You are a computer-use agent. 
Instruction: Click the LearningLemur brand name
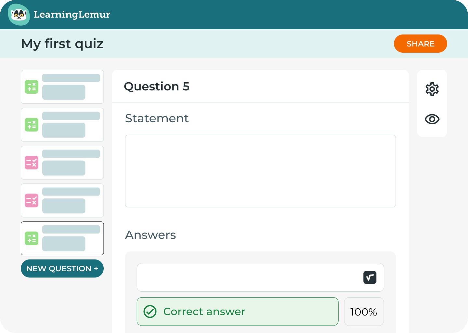tap(72, 15)
